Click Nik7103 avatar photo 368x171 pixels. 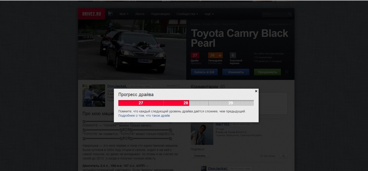[x=202, y=134]
